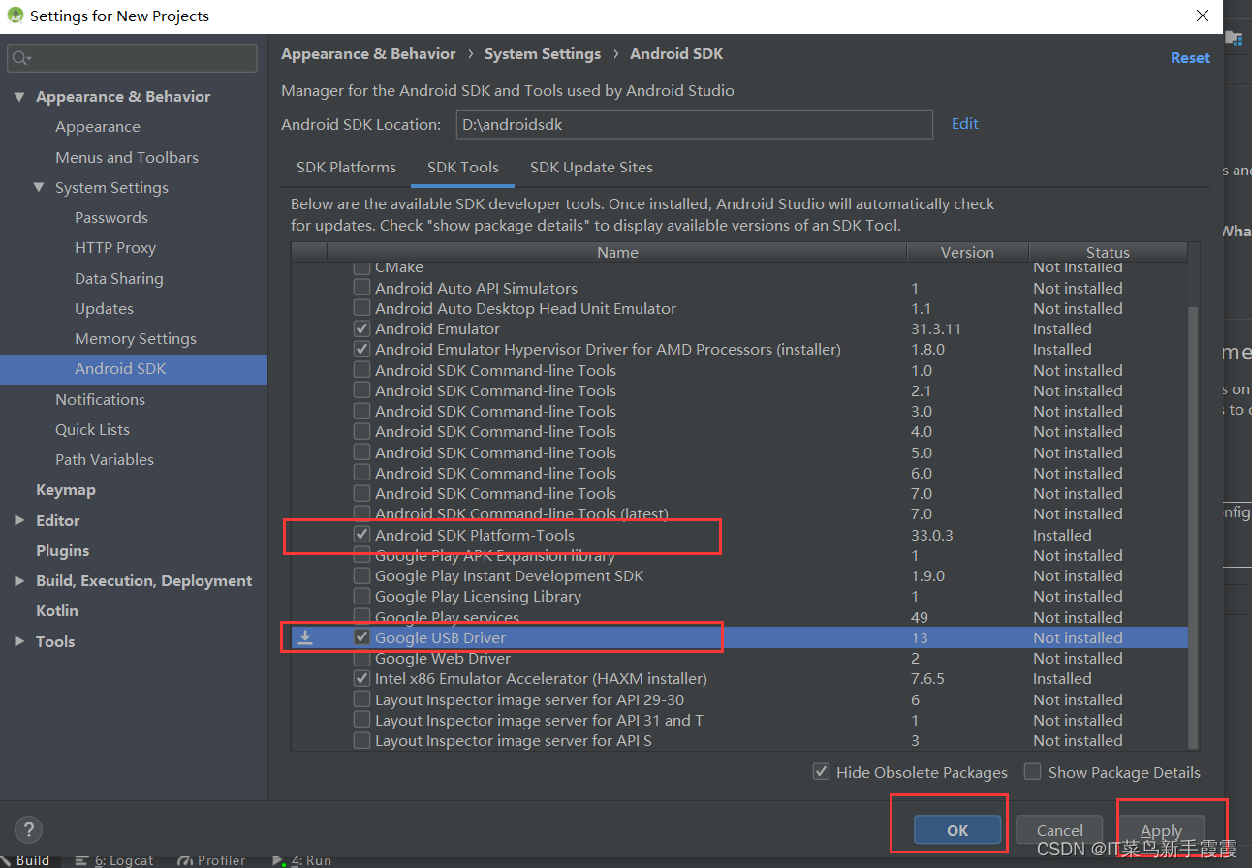Open Notifications settings
1252x868 pixels.
(100, 399)
